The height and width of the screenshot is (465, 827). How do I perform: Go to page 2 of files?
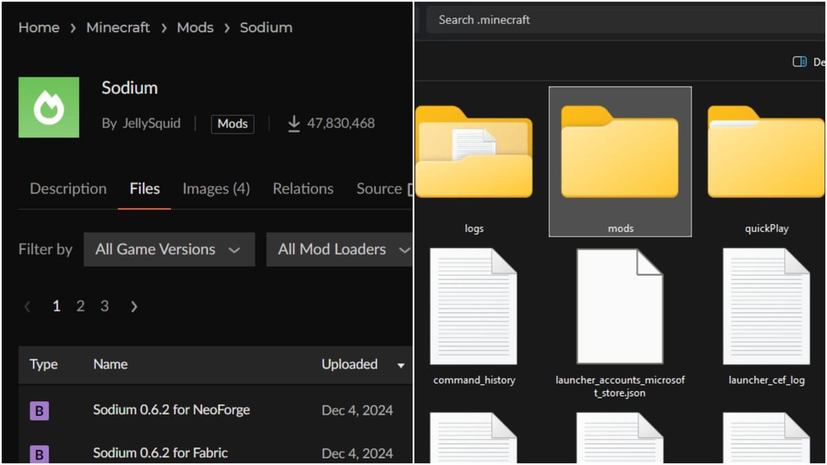[x=80, y=306]
